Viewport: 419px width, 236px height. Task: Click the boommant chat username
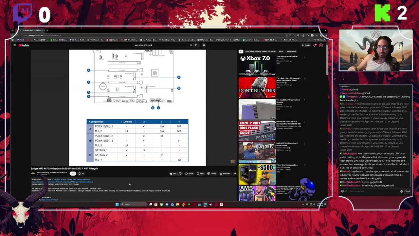pyautogui.click(x=348, y=104)
